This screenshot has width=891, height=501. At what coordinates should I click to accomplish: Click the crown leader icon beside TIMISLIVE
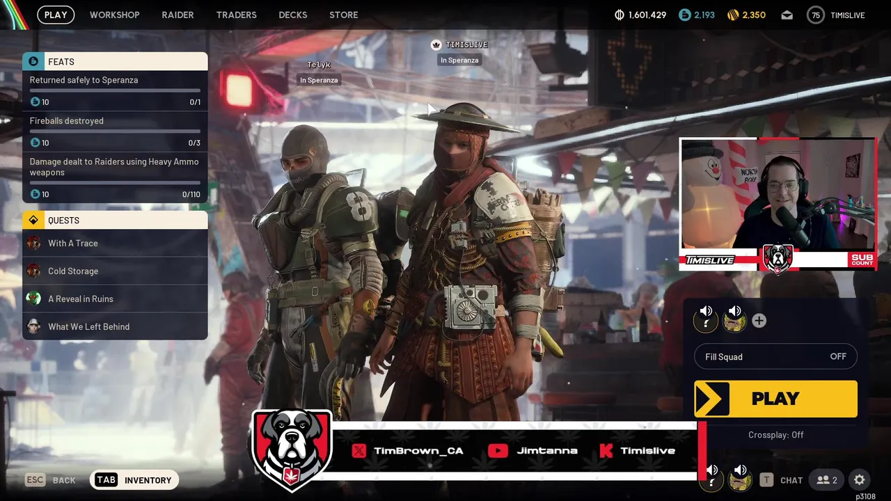point(436,45)
